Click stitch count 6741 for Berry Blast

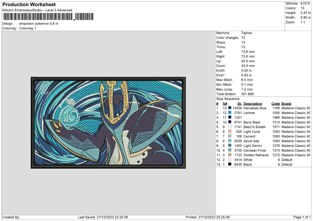(x=238, y=122)
